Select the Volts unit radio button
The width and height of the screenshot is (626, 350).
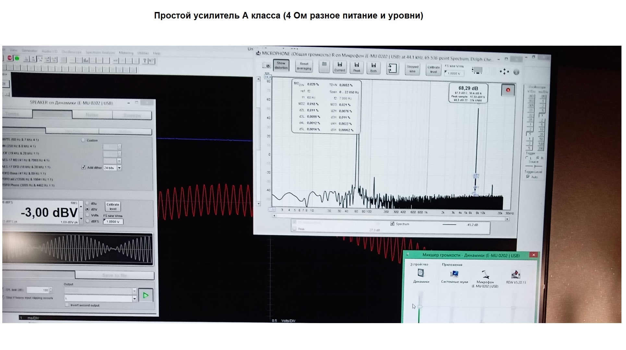click(87, 215)
